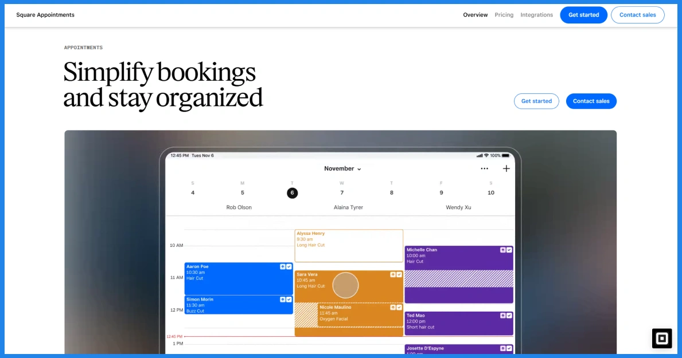
Task: Click the upload arrow icon on Aaron Poe
Action: click(282, 267)
